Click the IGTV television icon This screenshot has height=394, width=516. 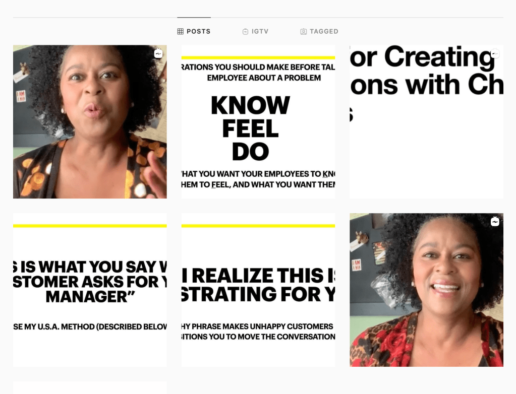coord(246,32)
